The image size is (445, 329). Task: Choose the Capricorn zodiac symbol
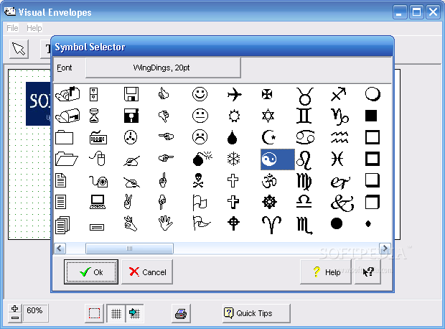339,117
